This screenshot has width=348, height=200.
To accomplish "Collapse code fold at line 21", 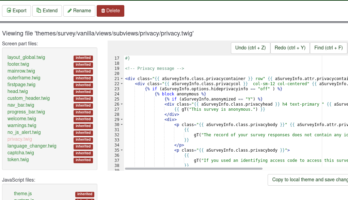I will coord(122,79).
